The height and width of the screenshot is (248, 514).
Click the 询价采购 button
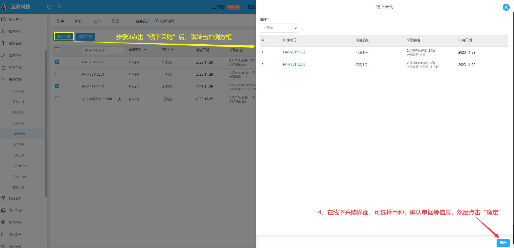point(85,37)
